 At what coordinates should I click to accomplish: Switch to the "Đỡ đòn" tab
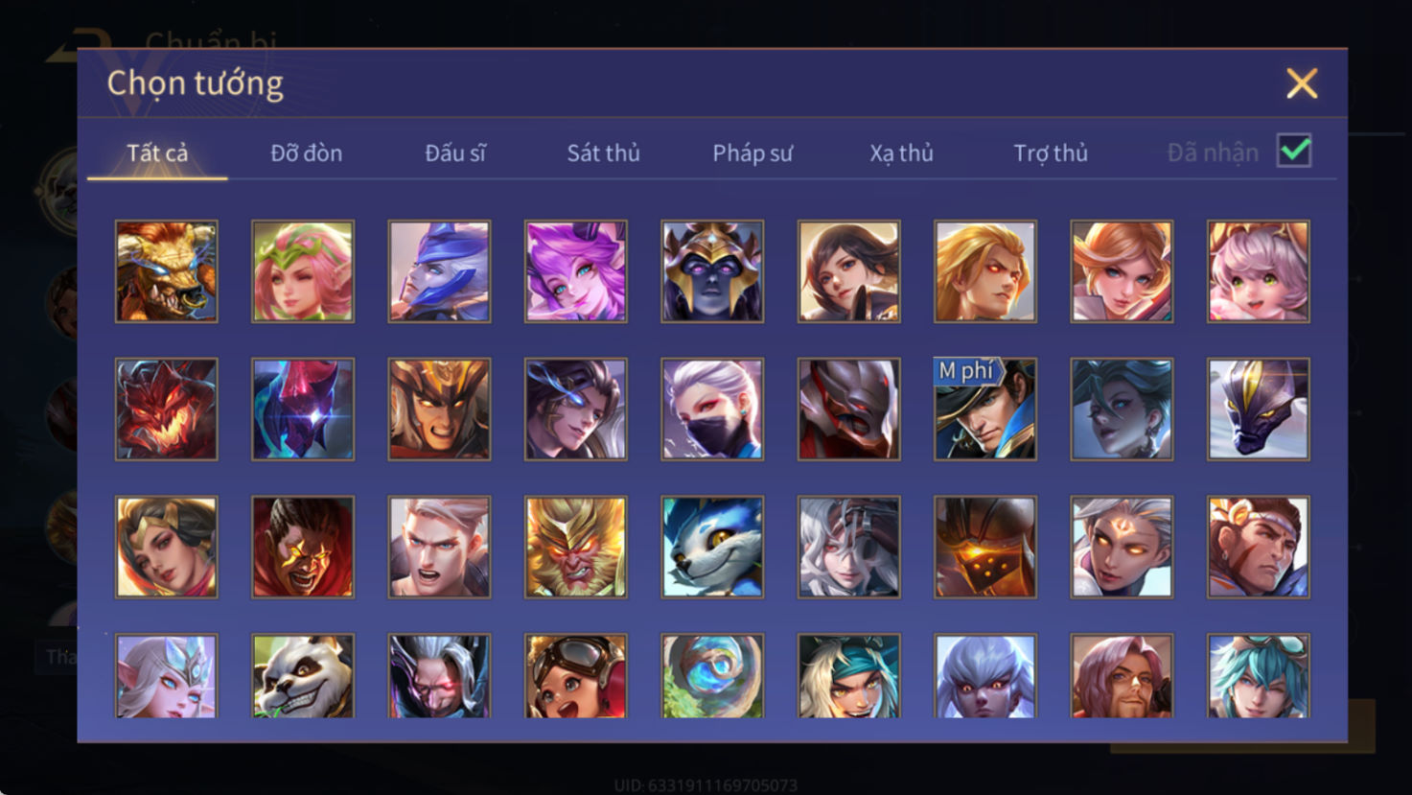306,152
